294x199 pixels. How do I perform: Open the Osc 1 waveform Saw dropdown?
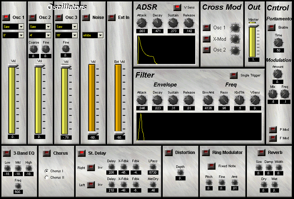point(21,27)
